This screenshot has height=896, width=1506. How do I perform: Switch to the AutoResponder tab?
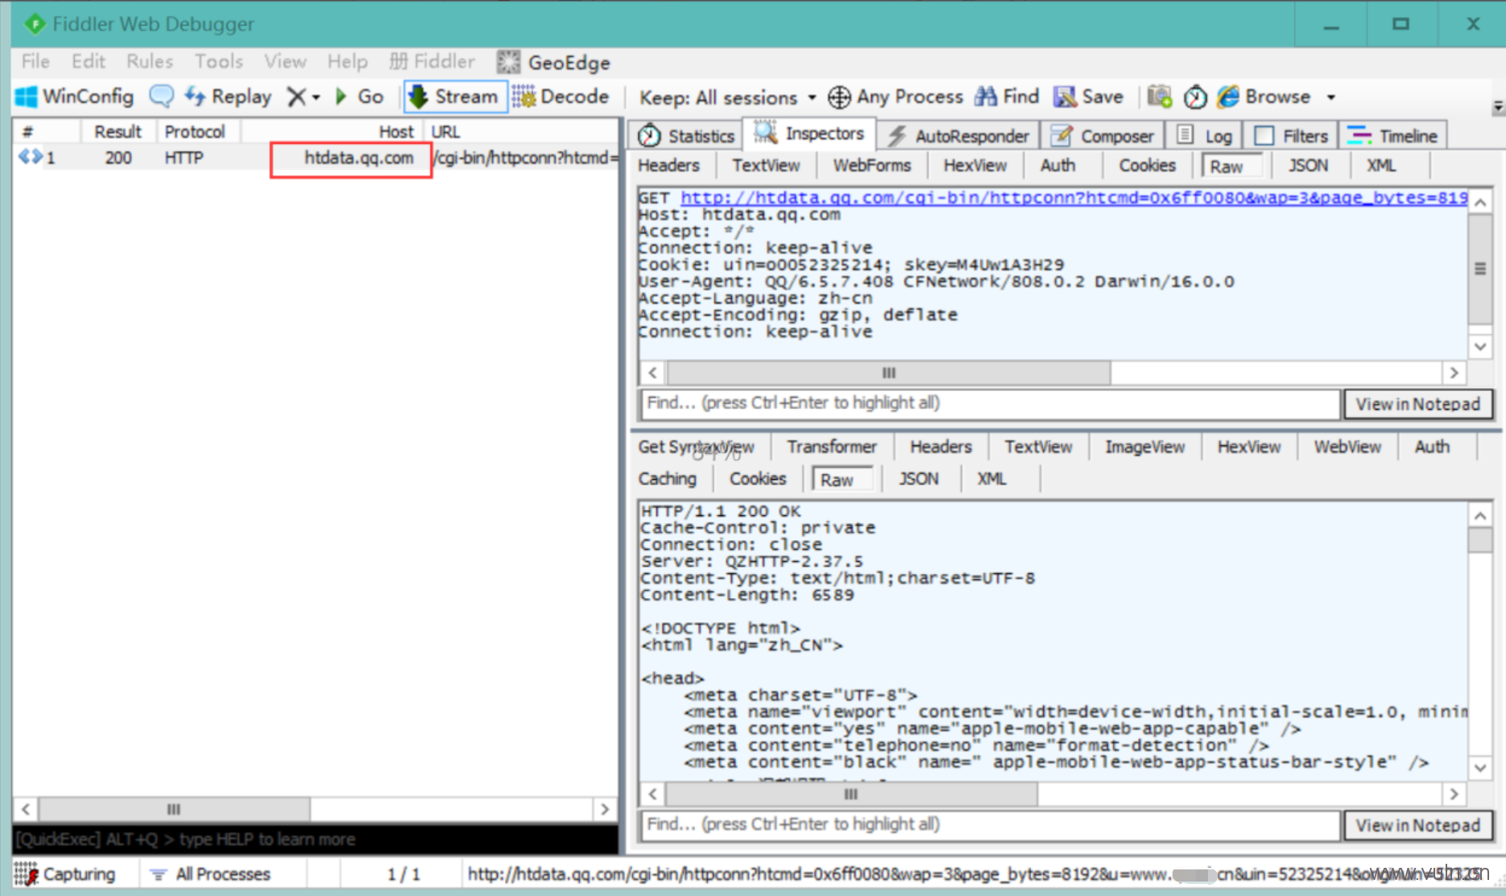tap(958, 135)
